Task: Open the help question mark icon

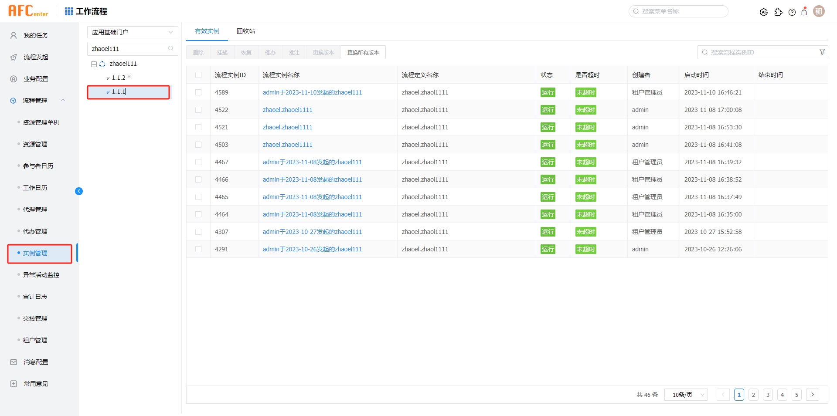Action: coord(792,12)
